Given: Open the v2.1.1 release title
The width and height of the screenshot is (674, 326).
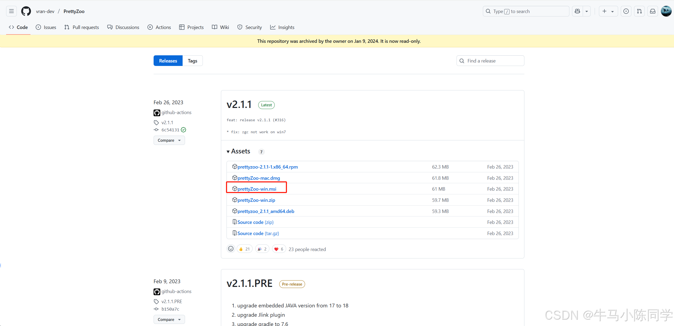Looking at the screenshot, I should pyautogui.click(x=239, y=105).
